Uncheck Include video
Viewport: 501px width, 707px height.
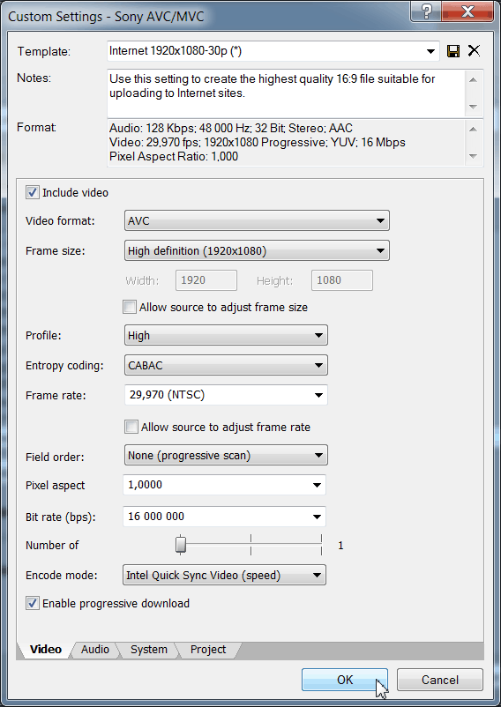tap(32, 192)
